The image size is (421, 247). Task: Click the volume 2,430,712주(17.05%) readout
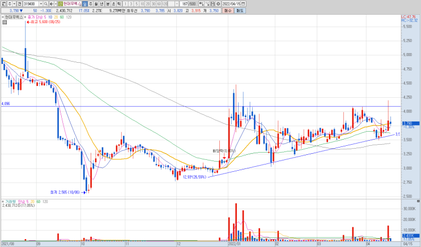pos(18,206)
